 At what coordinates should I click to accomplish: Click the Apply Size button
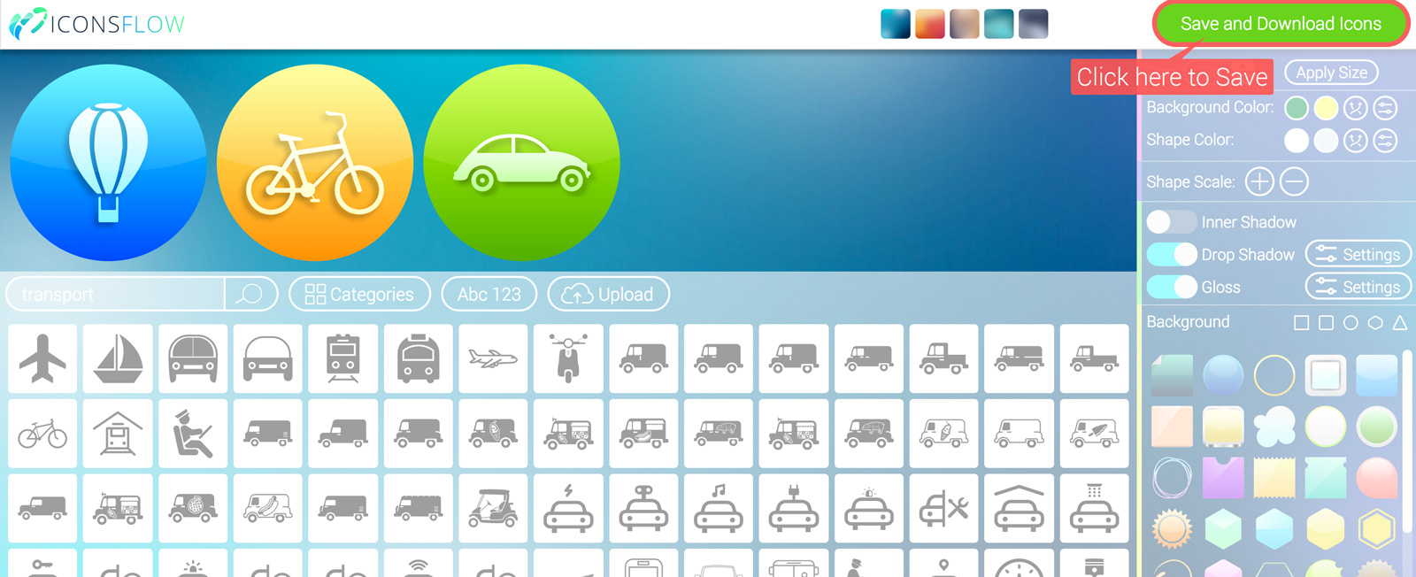(x=1331, y=73)
